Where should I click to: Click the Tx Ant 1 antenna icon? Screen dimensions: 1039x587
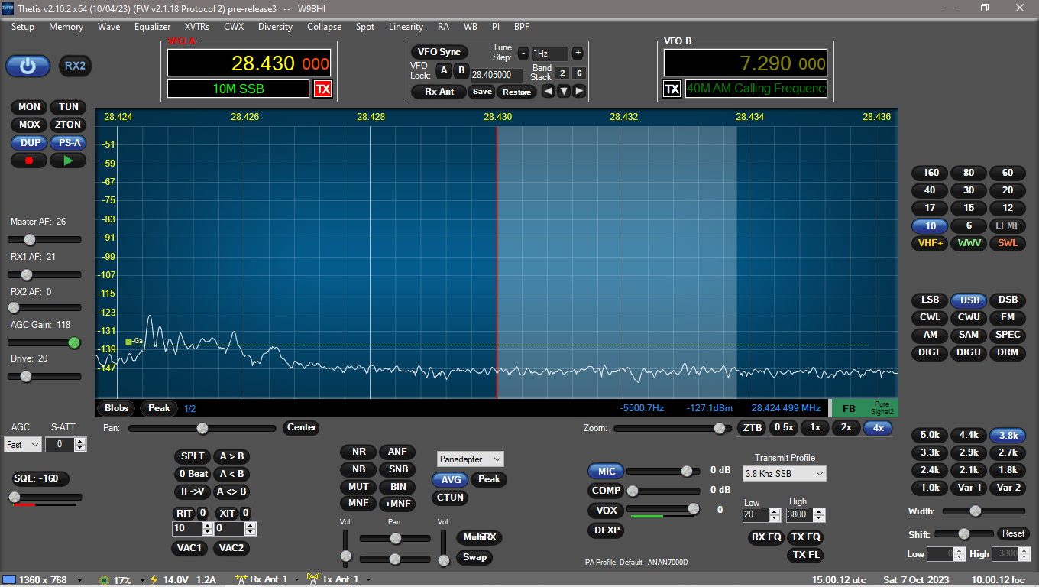tap(312, 579)
